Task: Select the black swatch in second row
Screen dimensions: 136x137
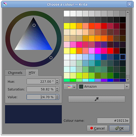Action: click(123, 20)
